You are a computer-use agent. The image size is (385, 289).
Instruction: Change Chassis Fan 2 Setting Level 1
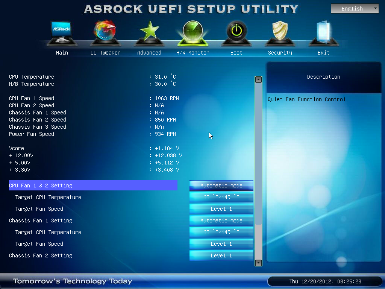[x=221, y=256]
